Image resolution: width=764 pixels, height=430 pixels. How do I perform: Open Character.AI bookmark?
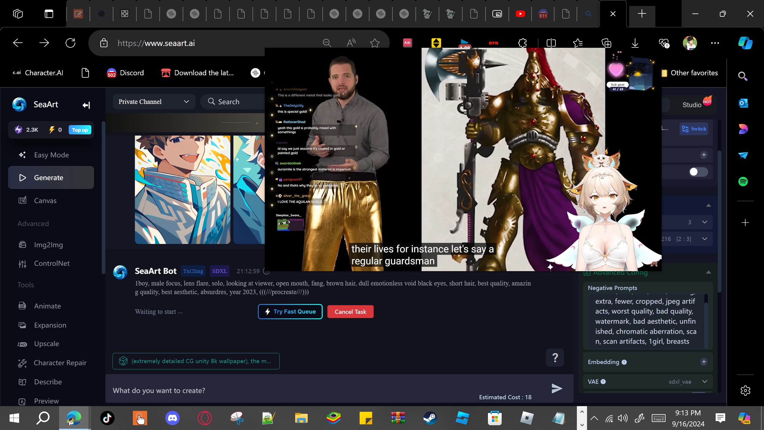[x=38, y=73]
